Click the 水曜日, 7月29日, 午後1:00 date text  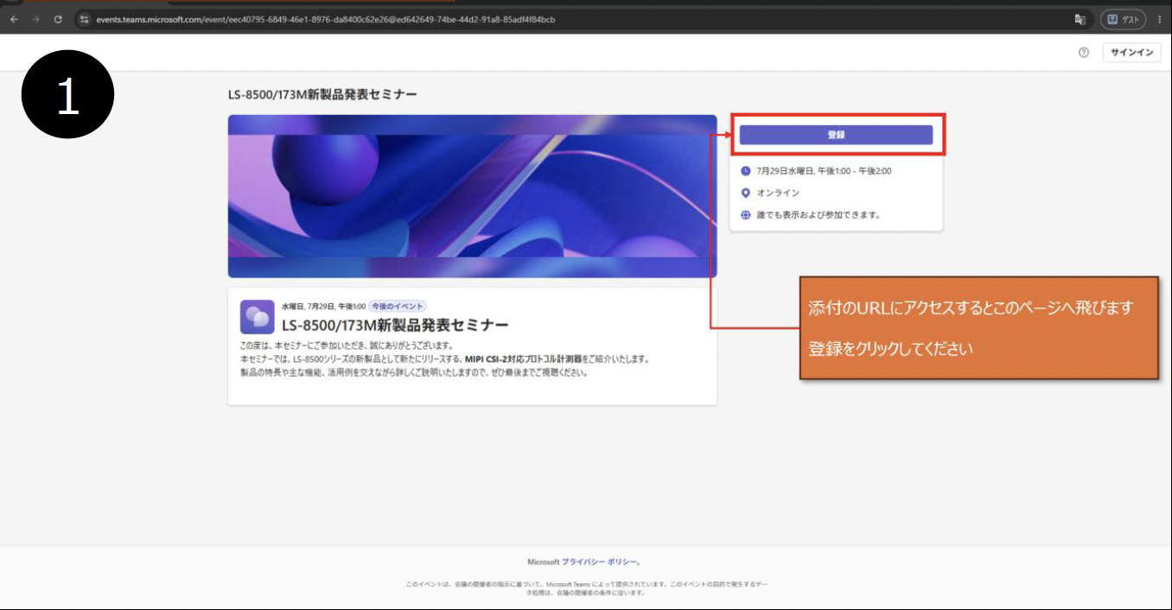pyautogui.click(x=323, y=306)
